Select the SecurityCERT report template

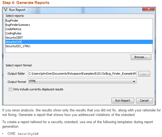[x=79, y=38]
